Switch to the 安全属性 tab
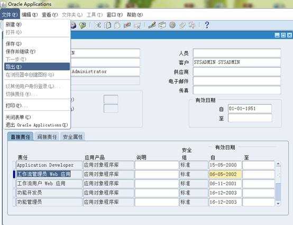293x225 pixels. tap(72, 137)
